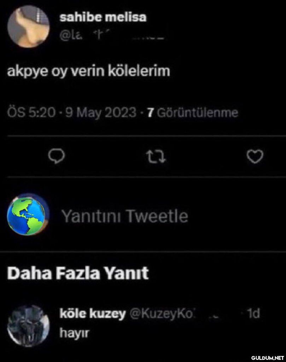Open the 'köle kuzey' display name
286x362 pixels.
pyautogui.click(x=93, y=313)
